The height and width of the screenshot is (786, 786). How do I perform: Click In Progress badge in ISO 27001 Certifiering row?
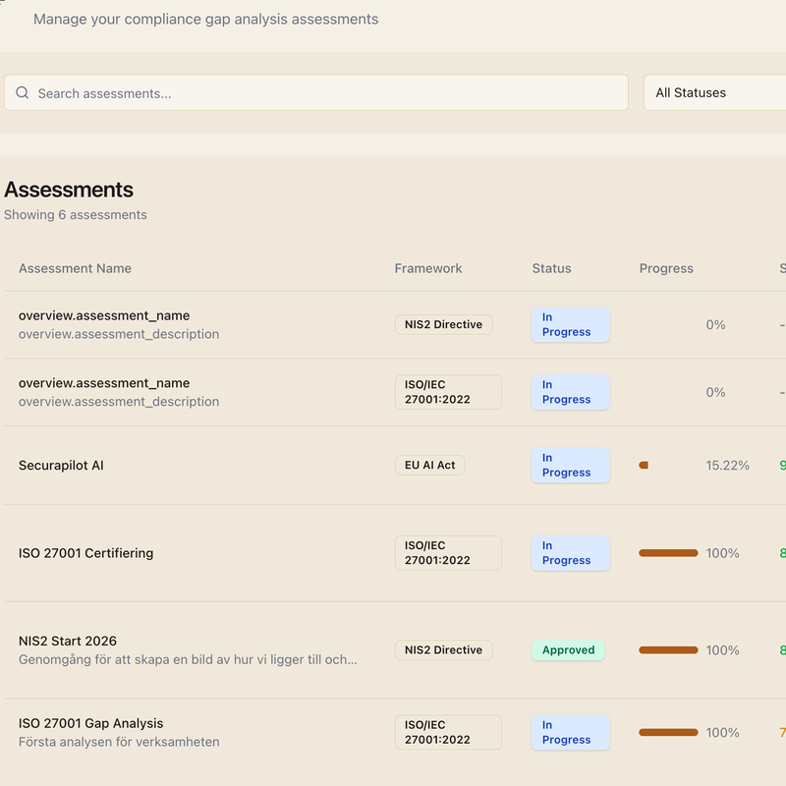tap(571, 553)
